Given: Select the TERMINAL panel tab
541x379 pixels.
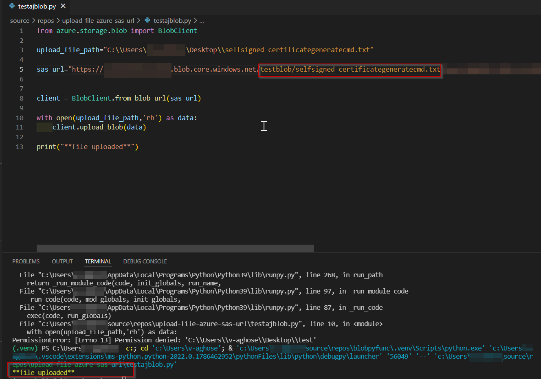Looking at the screenshot, I should [98, 261].
